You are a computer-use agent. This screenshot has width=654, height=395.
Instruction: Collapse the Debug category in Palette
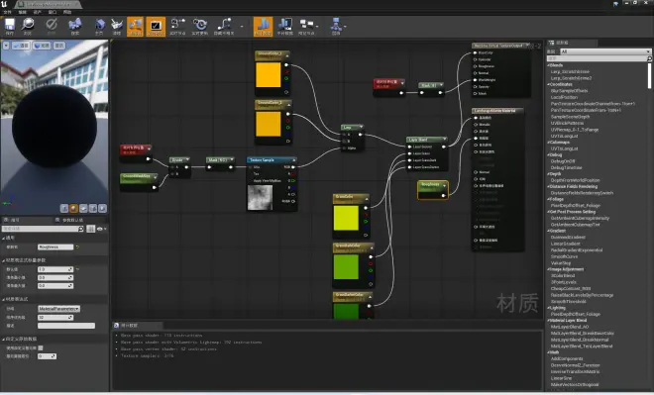click(x=549, y=155)
